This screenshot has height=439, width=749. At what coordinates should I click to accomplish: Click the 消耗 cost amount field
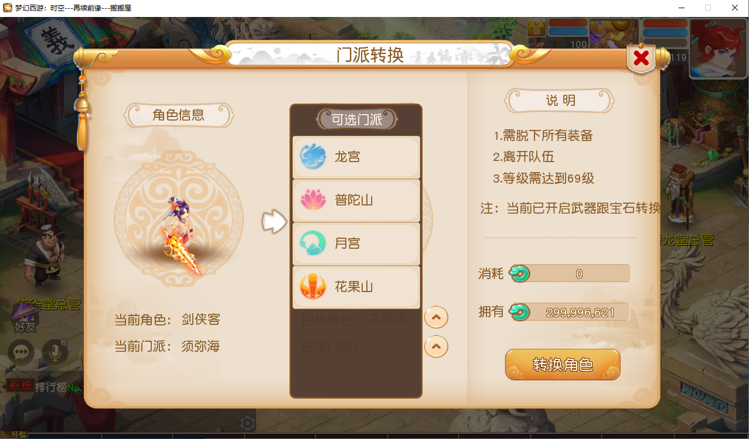(570, 273)
